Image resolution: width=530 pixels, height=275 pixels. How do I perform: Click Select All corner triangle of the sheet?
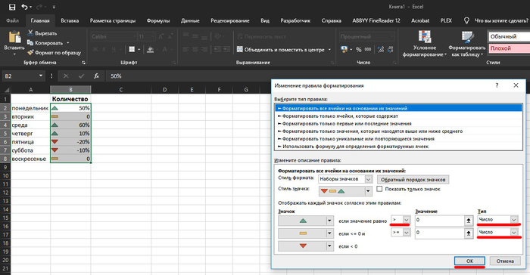6,90
